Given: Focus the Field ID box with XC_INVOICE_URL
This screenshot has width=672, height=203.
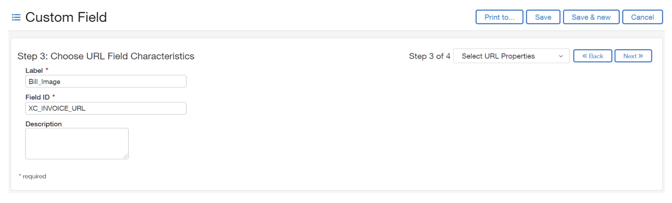Looking at the screenshot, I should (106, 108).
